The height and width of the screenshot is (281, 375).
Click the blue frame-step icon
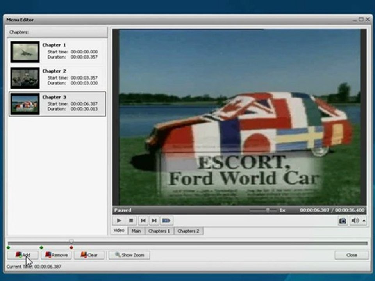tap(166, 221)
